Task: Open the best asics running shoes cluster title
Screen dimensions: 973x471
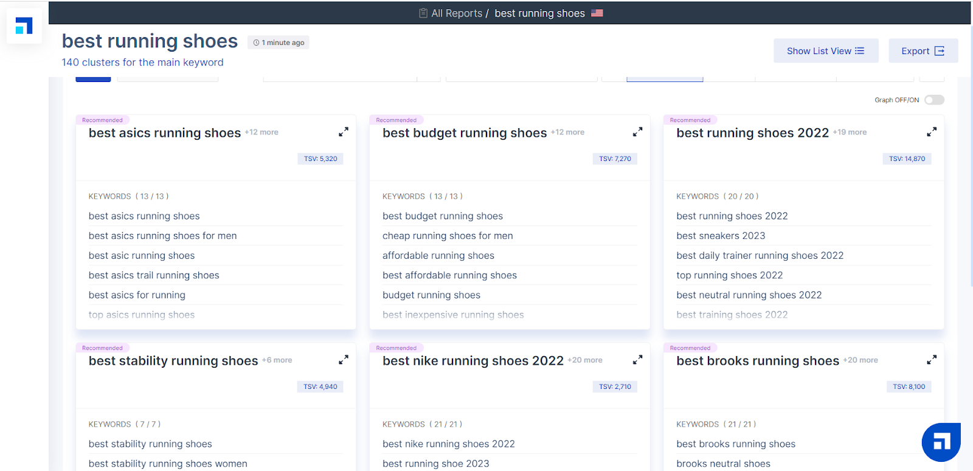Action: 165,133
